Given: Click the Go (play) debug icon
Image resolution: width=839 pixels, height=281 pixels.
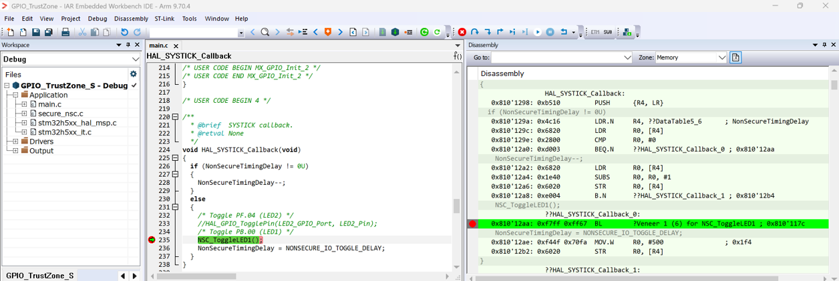Looking at the screenshot, I should 537,32.
